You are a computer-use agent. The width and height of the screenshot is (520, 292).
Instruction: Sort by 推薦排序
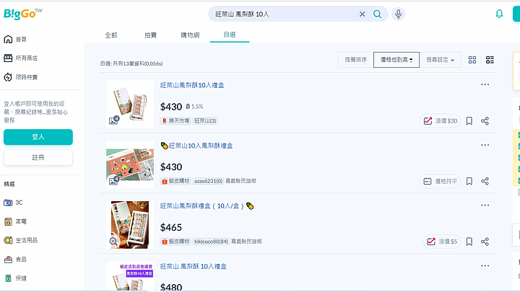(355, 60)
